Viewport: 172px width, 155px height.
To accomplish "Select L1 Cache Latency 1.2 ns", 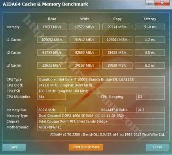I will (150, 40).
